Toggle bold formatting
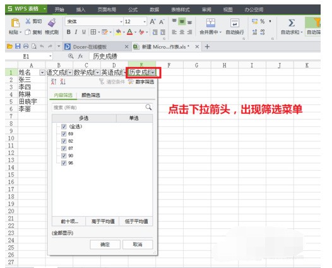This screenshot has height=268, width=332. (x=68, y=32)
